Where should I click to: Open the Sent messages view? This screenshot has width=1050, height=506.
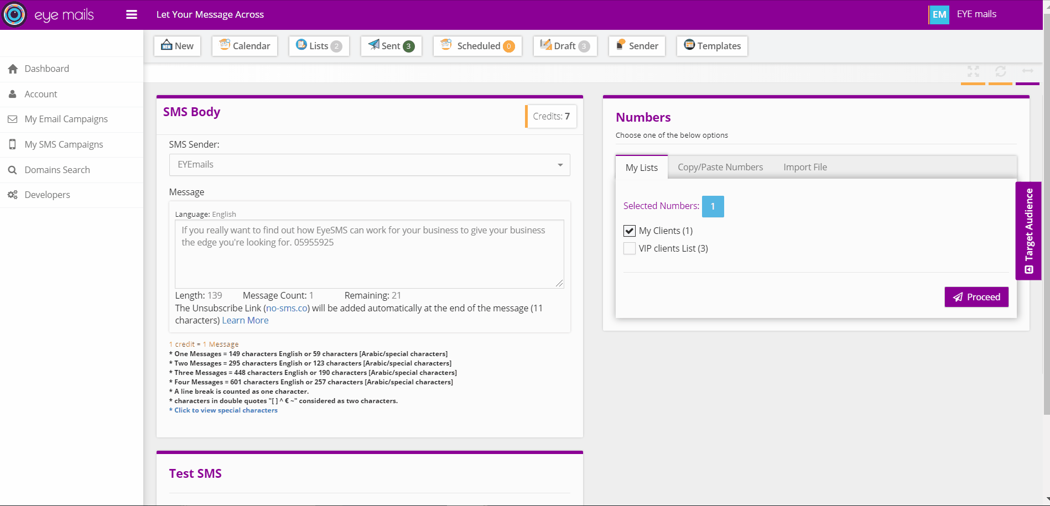pos(391,46)
